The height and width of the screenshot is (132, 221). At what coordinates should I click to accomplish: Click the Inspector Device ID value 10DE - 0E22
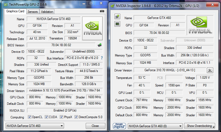(x=145, y=40)
